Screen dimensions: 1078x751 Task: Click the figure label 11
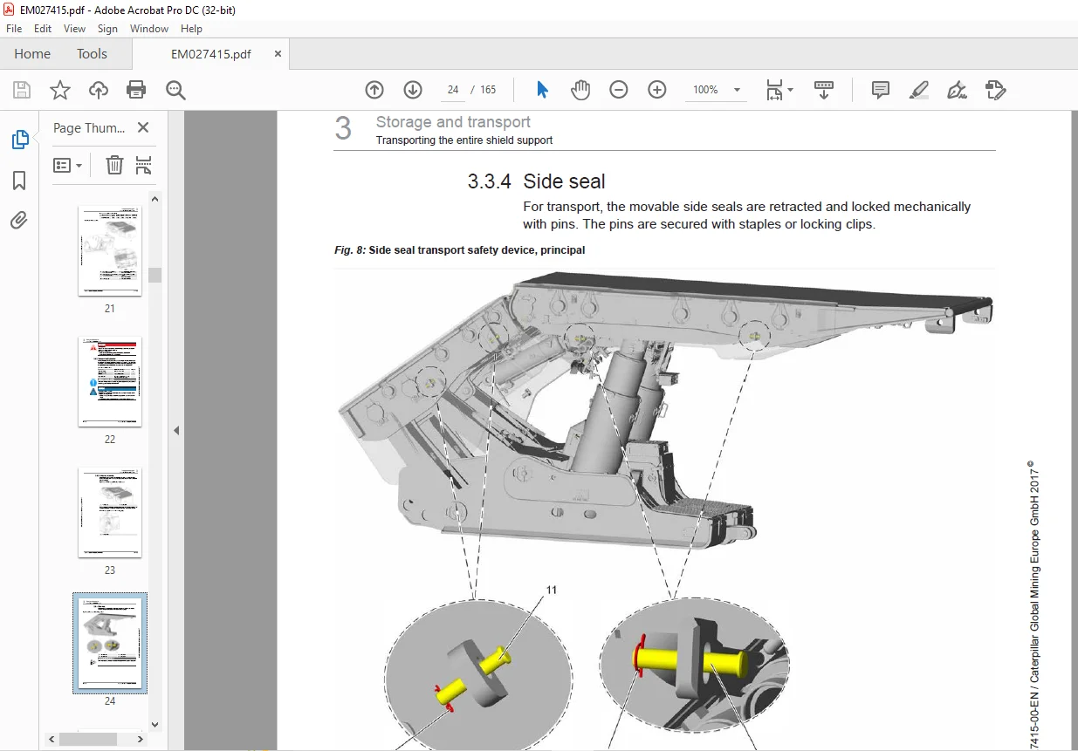551,591
